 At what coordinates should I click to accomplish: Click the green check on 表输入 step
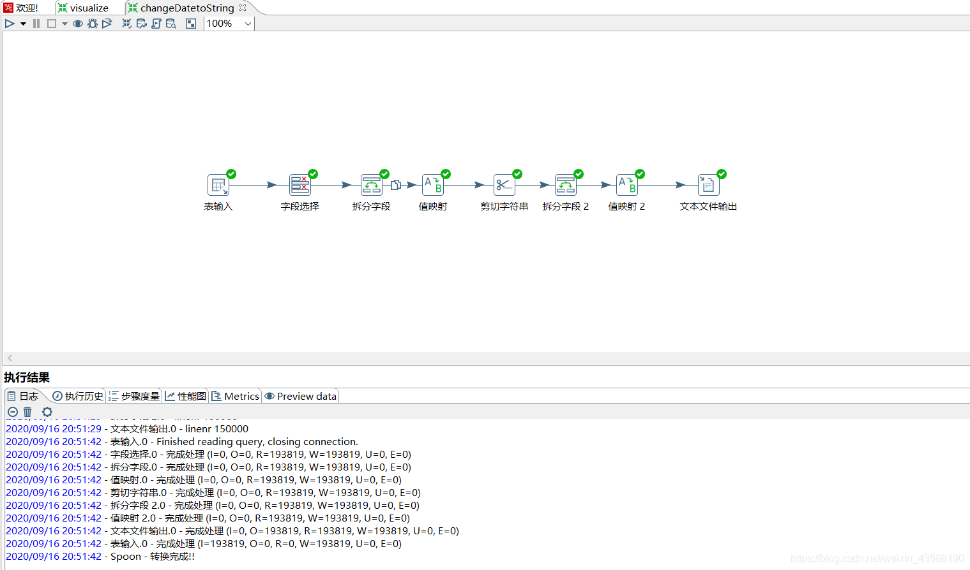231,174
